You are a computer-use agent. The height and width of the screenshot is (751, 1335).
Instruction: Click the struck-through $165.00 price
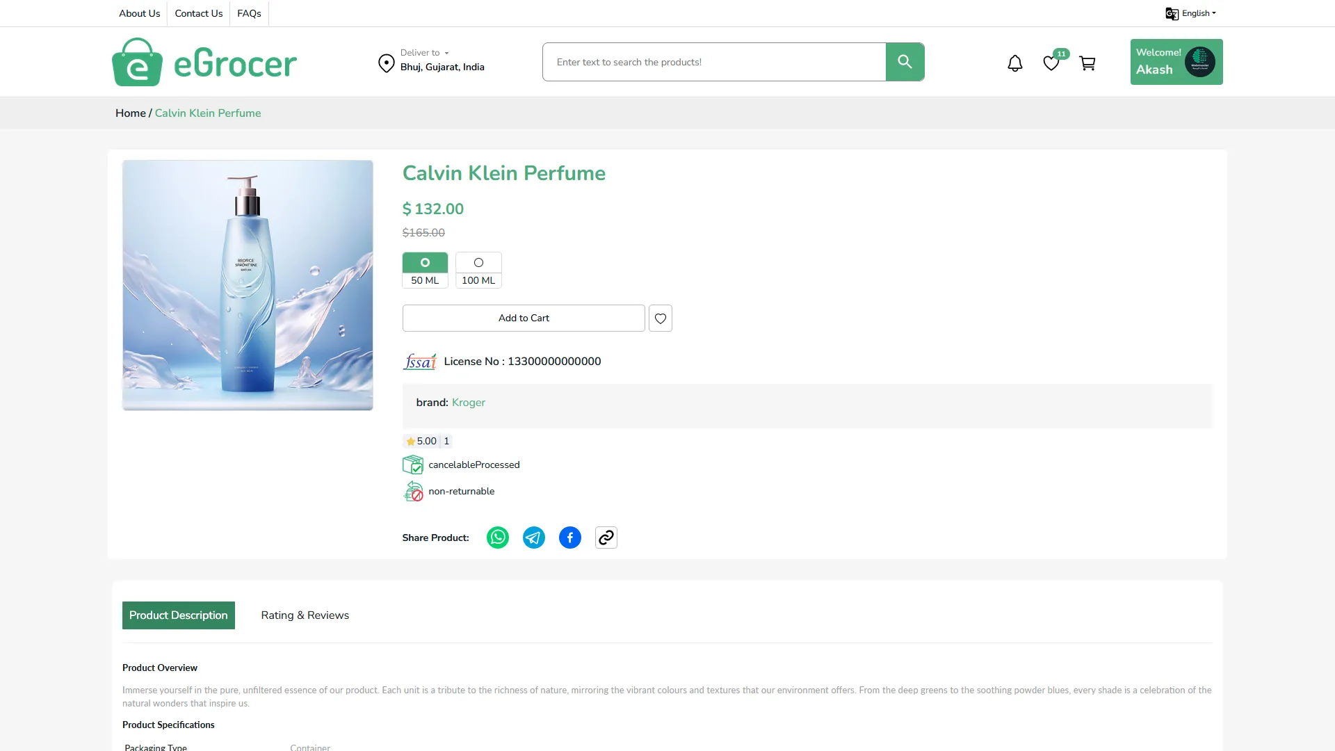pos(423,233)
